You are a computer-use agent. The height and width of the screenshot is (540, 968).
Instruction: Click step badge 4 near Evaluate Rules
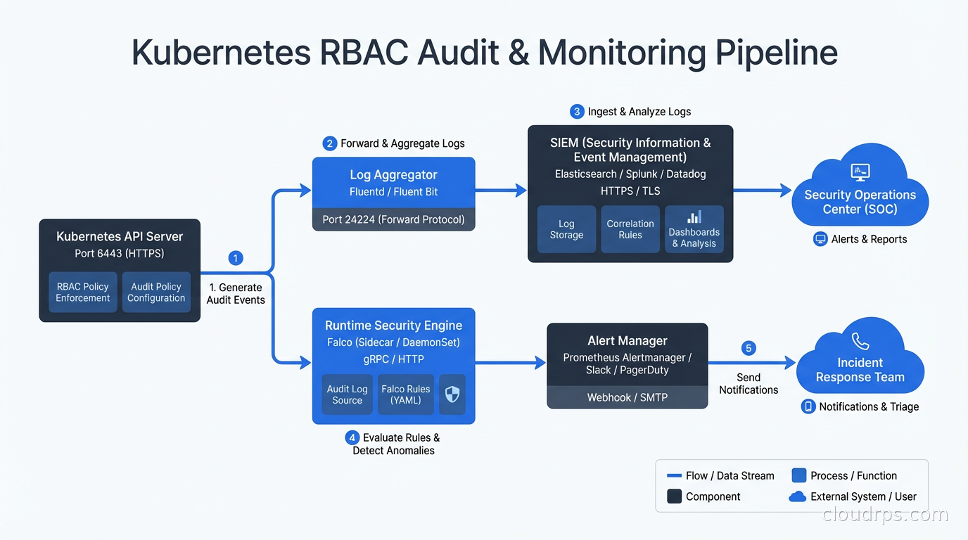(x=352, y=437)
